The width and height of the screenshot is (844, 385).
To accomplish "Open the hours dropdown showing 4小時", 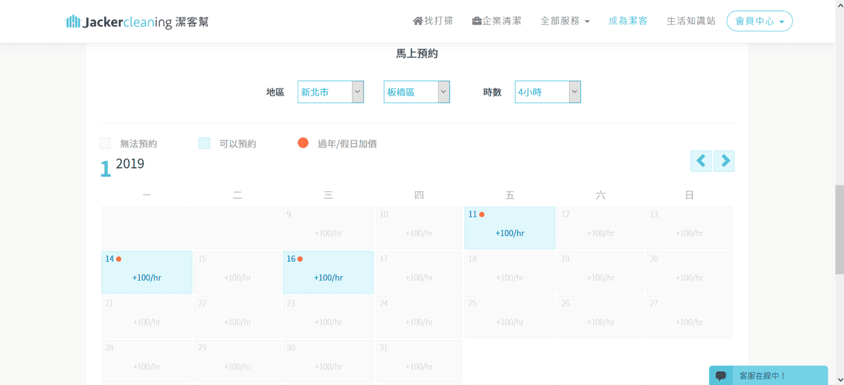I will (x=547, y=92).
